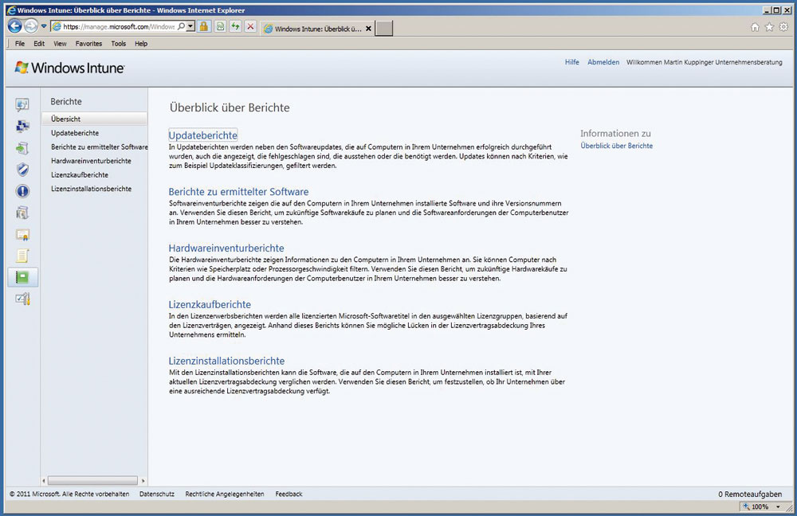Open the File menu
This screenshot has height=516, width=797.
click(x=20, y=44)
